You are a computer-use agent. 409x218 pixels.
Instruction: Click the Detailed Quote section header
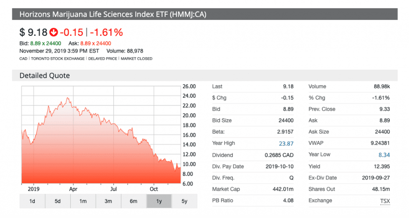pos(45,75)
